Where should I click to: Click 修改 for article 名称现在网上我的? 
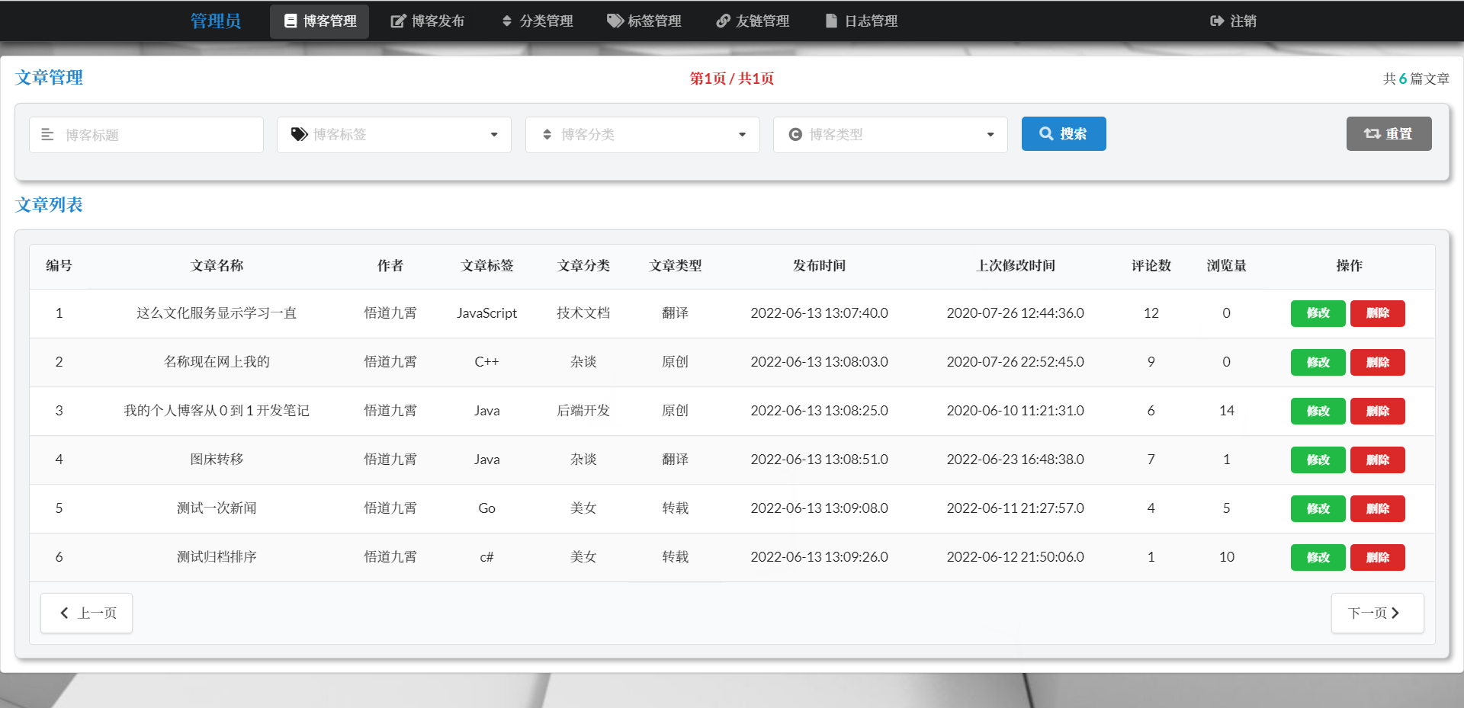tap(1318, 362)
